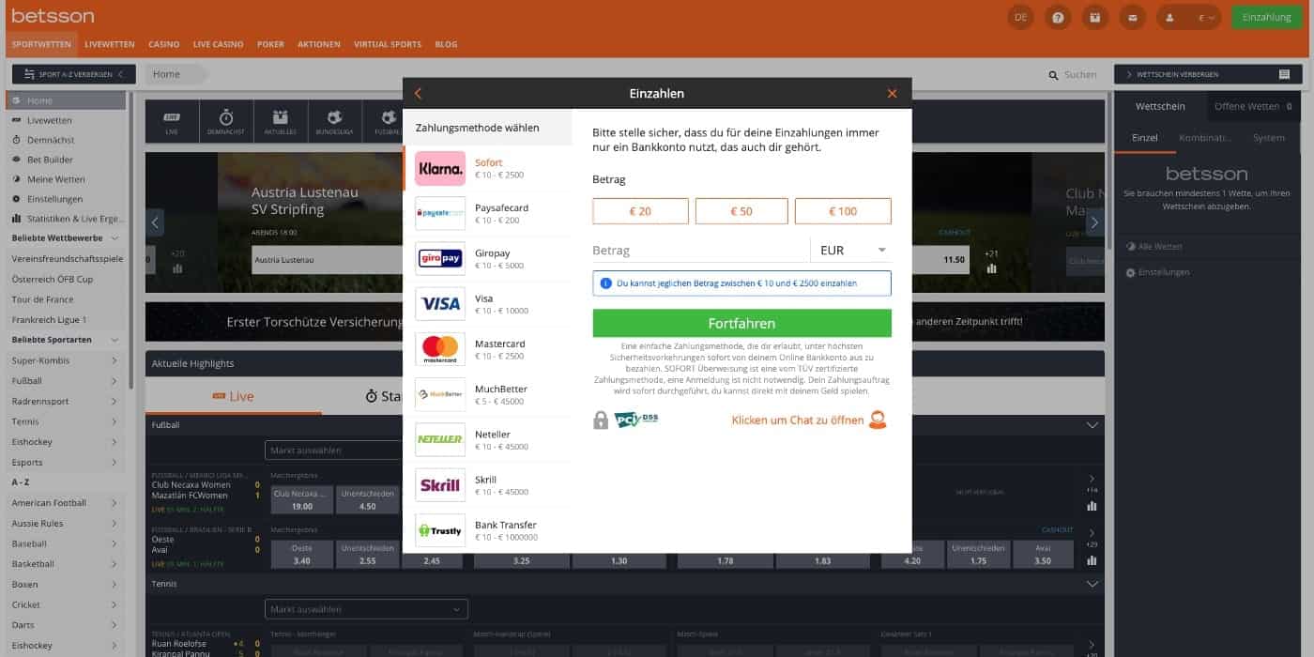Click the gift box icon in header
This screenshot has width=1314, height=657.
pos(1094,17)
